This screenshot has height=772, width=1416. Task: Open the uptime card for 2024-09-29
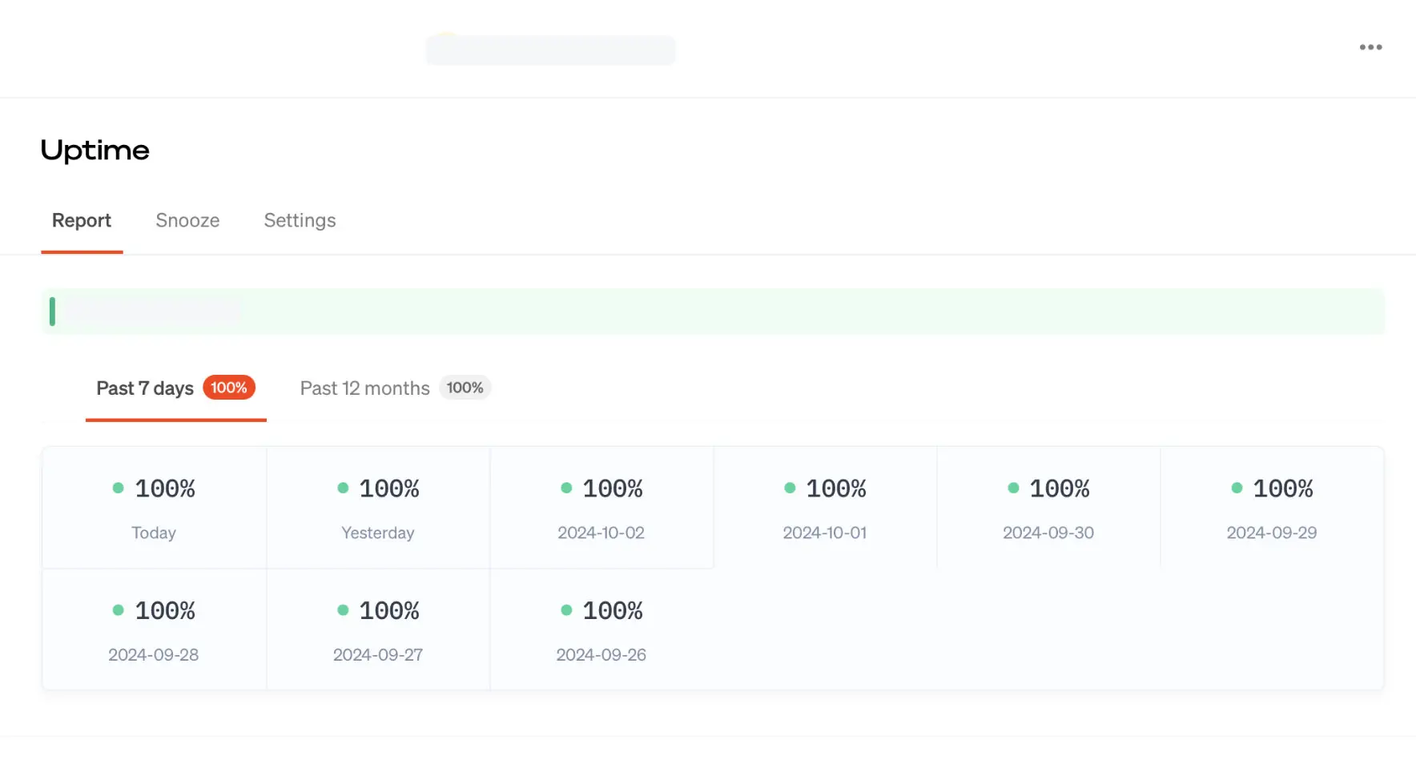(x=1272, y=507)
